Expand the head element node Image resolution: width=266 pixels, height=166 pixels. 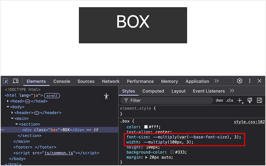[8, 101]
